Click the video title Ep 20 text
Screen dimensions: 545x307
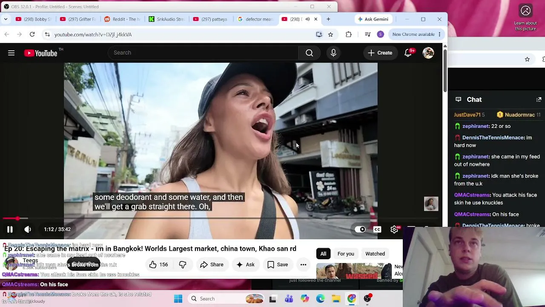pyautogui.click(x=150, y=249)
